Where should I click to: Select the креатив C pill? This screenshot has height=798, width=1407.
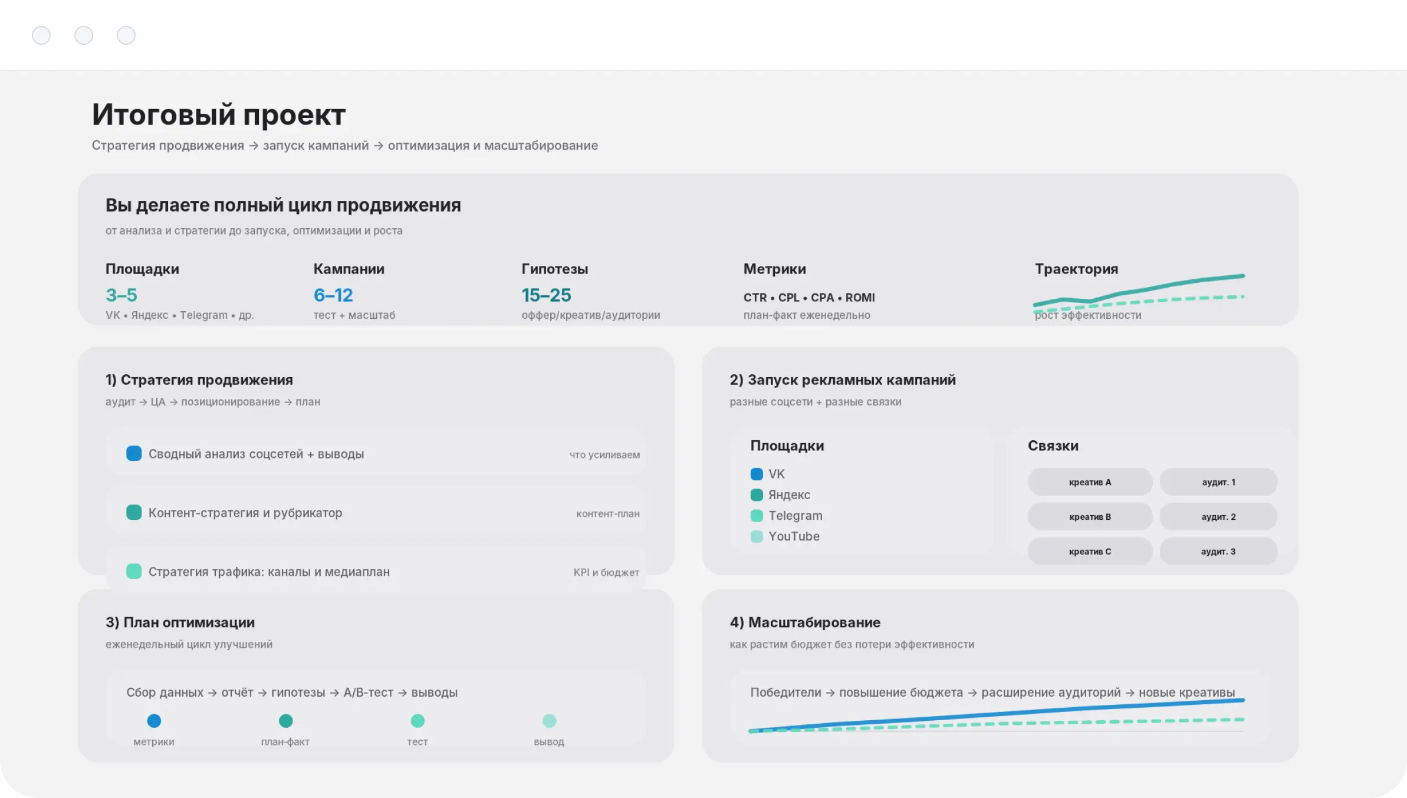click(x=1090, y=552)
